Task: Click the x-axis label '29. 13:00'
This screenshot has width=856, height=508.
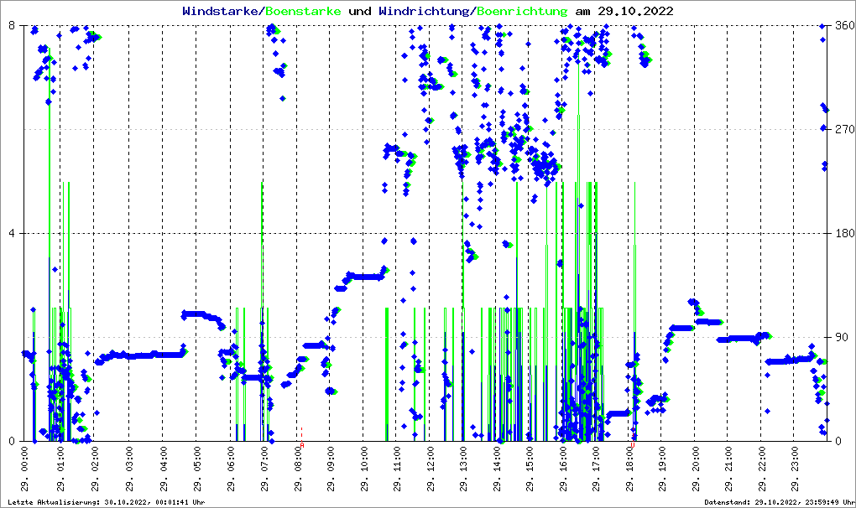Action: point(463,469)
